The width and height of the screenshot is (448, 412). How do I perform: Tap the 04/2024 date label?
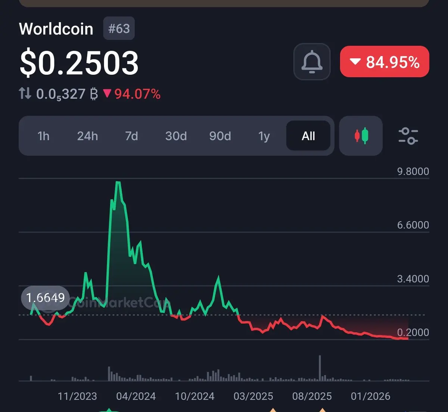136,396
